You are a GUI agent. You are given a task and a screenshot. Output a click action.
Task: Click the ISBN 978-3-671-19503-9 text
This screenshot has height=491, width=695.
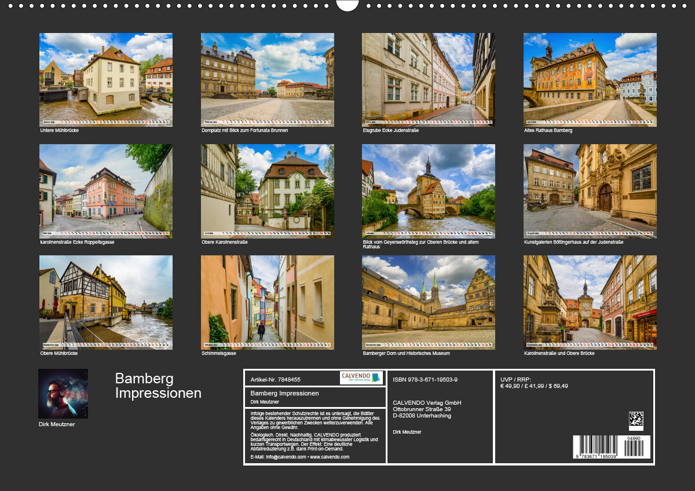[425, 380]
